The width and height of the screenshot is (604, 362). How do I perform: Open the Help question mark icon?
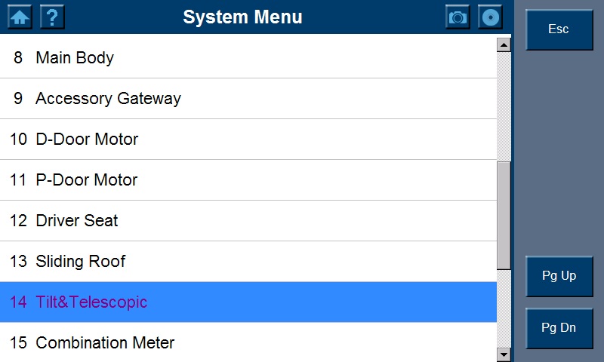point(51,17)
